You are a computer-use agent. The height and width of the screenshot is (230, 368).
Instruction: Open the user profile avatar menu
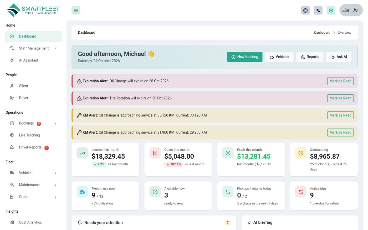click(x=351, y=10)
